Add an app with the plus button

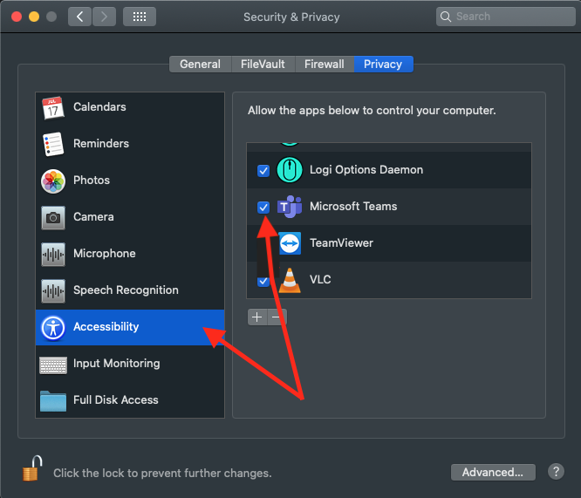tap(256, 317)
